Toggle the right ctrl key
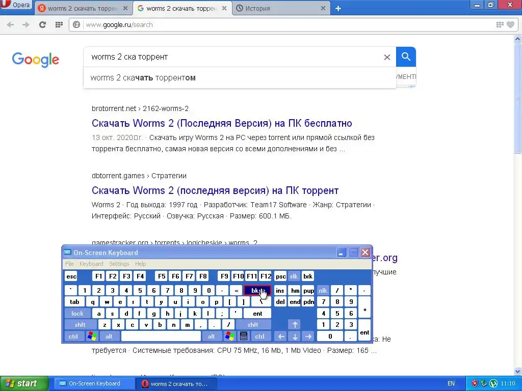 (259, 337)
